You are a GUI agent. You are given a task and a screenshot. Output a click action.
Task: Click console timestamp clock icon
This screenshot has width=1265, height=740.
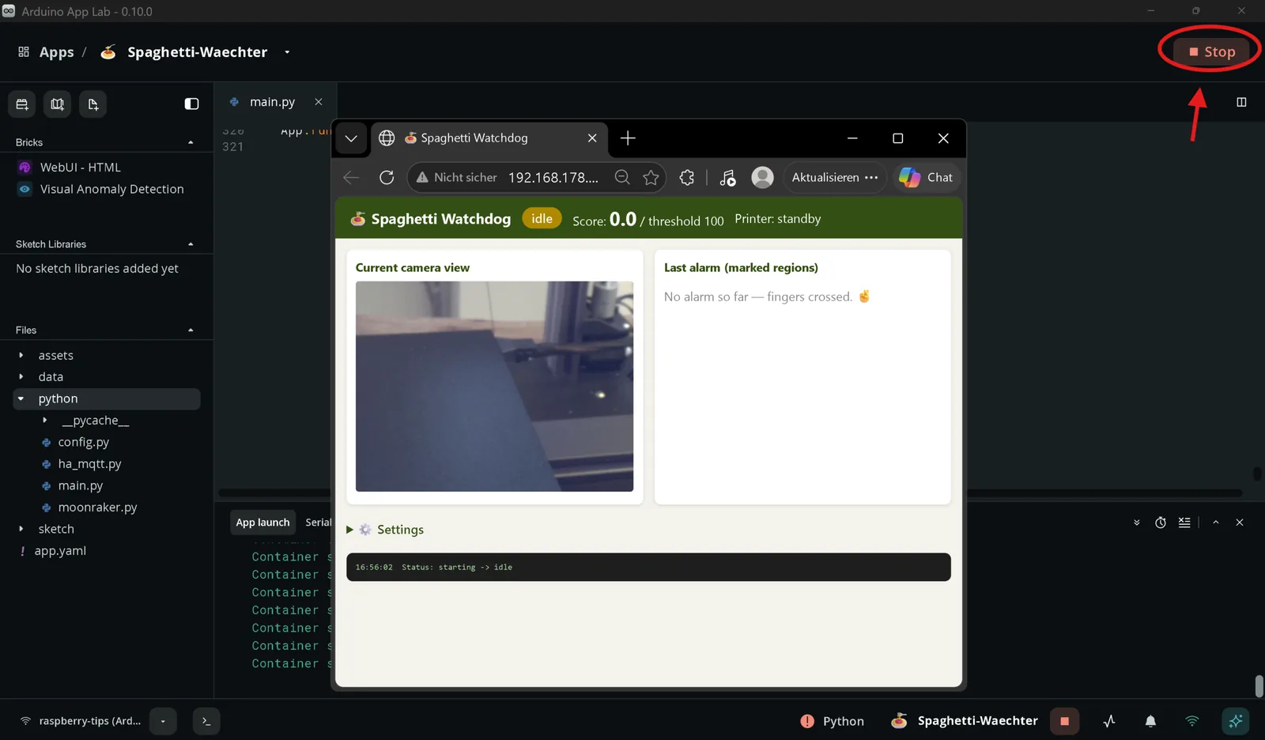click(x=1161, y=523)
